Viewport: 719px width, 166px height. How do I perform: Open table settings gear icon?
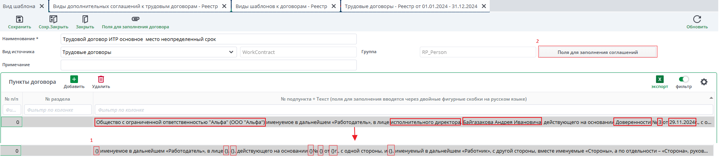coord(704,82)
